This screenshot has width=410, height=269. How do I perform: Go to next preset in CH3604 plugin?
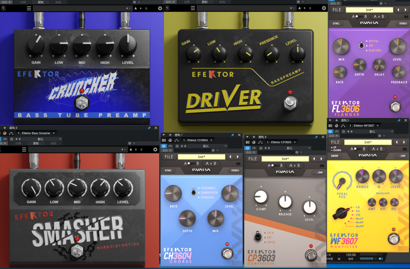tap(238, 157)
